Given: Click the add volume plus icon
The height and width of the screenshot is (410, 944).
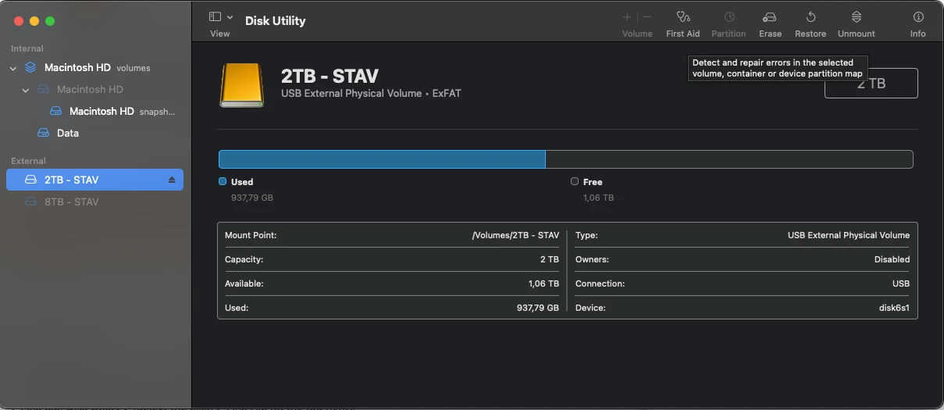Looking at the screenshot, I should (x=627, y=17).
